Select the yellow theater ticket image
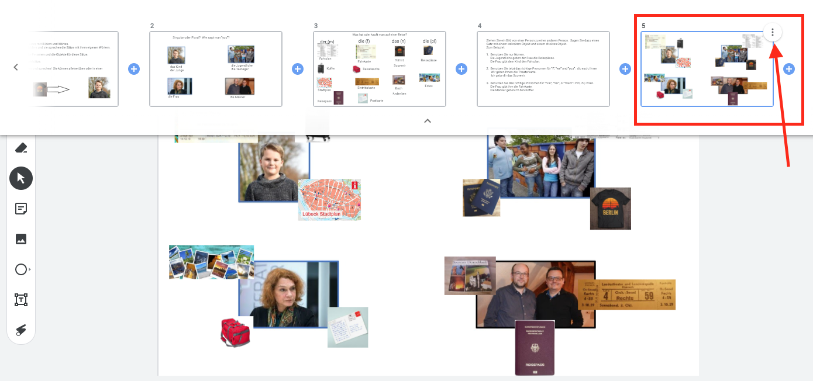This screenshot has width=813, height=381. [x=626, y=294]
